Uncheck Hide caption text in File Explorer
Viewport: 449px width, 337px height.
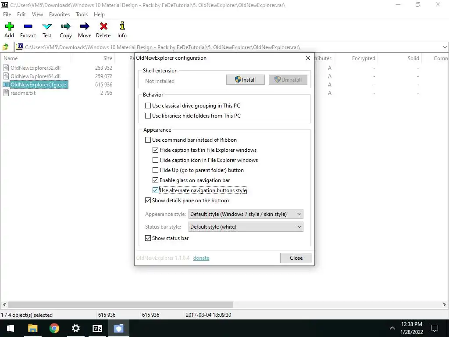coord(156,150)
